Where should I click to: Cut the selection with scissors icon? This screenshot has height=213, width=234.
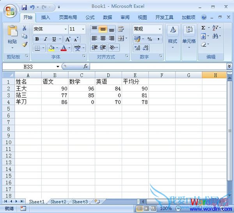[x=25, y=28]
